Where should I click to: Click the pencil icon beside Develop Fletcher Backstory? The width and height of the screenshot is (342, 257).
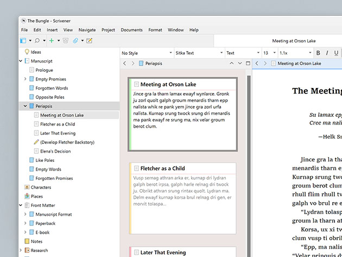coord(36,142)
